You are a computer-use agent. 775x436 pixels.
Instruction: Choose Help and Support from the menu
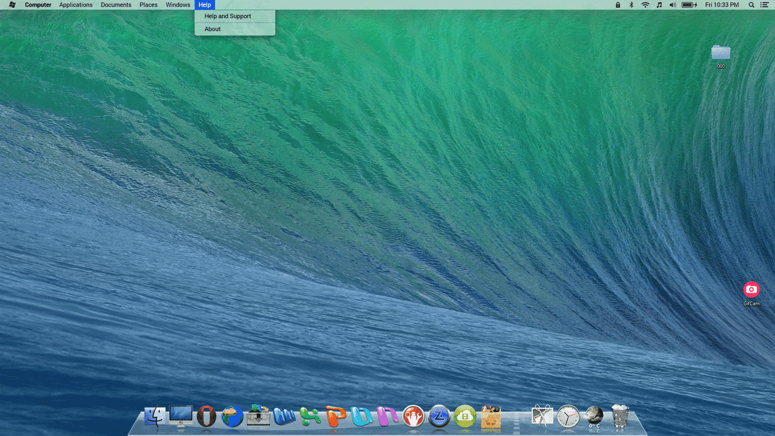234,16
